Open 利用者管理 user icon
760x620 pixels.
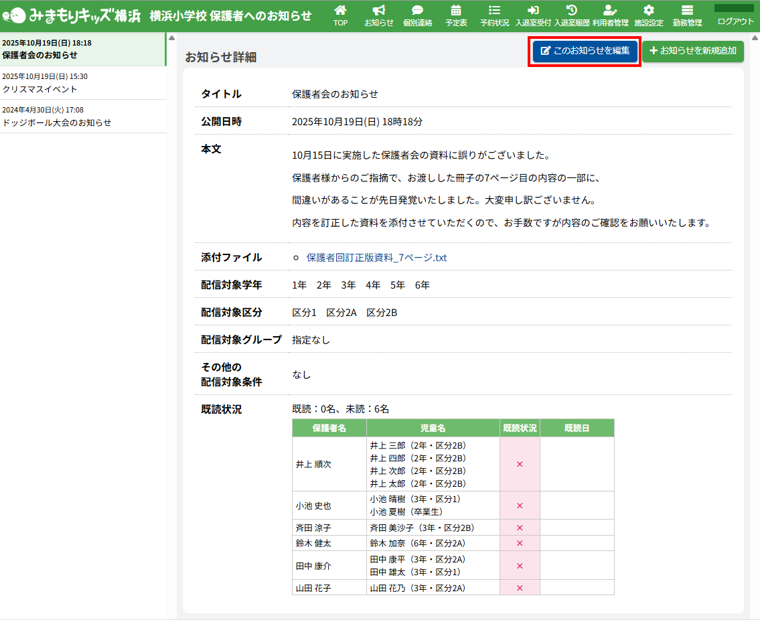pos(610,11)
